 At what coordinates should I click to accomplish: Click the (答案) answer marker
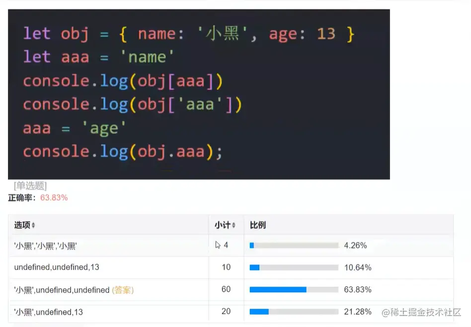pyautogui.click(x=123, y=290)
